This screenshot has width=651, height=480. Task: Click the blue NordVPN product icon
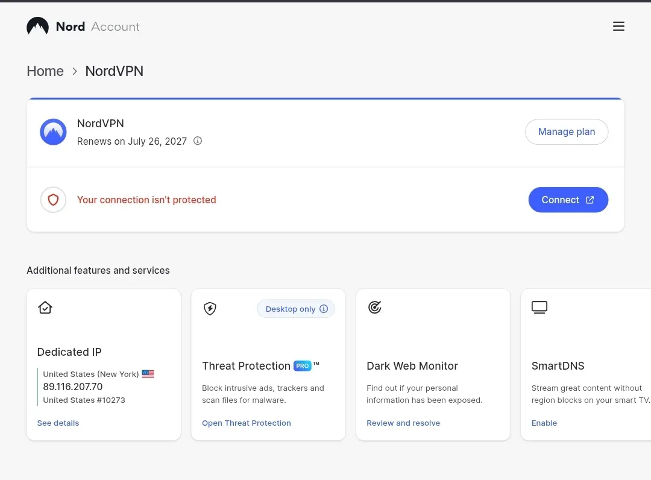pos(53,132)
